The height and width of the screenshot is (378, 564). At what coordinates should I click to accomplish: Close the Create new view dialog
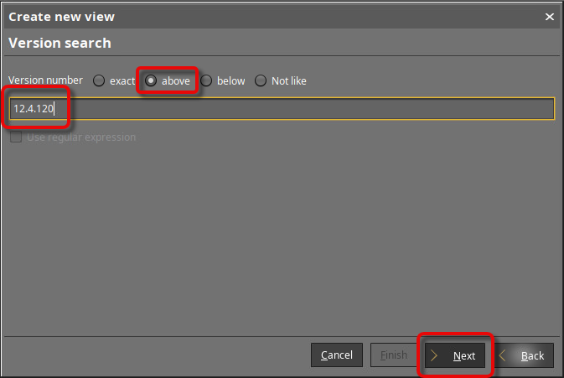[x=550, y=17]
